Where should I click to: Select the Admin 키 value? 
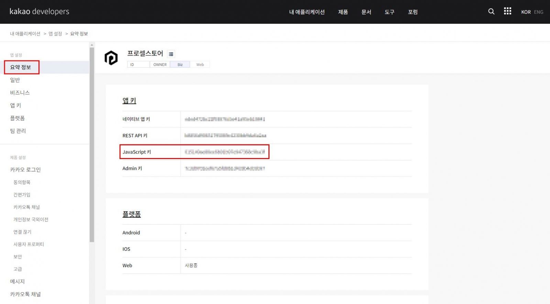(x=225, y=168)
